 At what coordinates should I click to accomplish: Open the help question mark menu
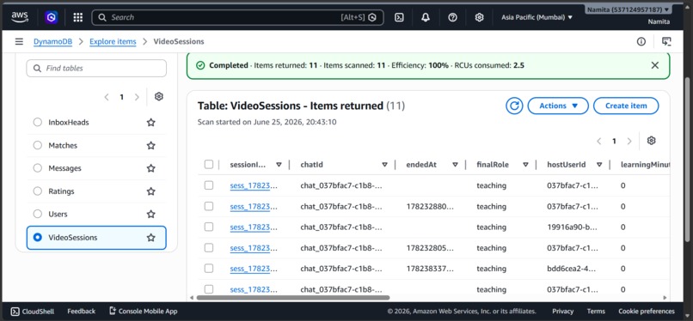coord(452,17)
